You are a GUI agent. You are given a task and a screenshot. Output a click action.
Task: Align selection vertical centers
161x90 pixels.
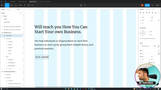click(x=153, y=13)
